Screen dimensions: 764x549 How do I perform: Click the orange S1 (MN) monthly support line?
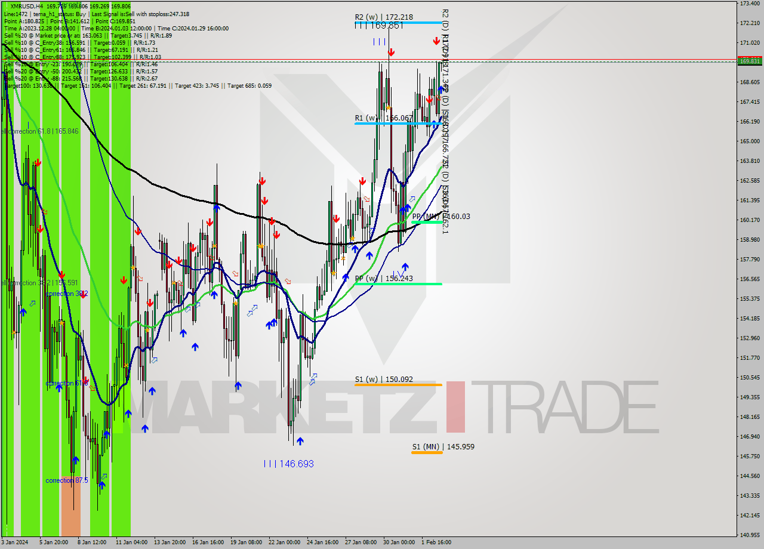click(x=427, y=452)
